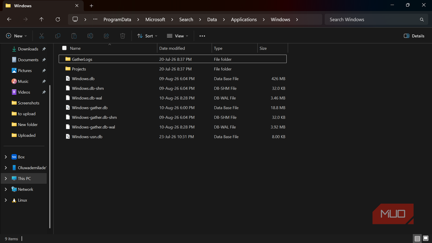
Task: Expand the This PC tree node
Action: pos(6,179)
